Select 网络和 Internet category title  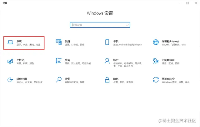170,41
